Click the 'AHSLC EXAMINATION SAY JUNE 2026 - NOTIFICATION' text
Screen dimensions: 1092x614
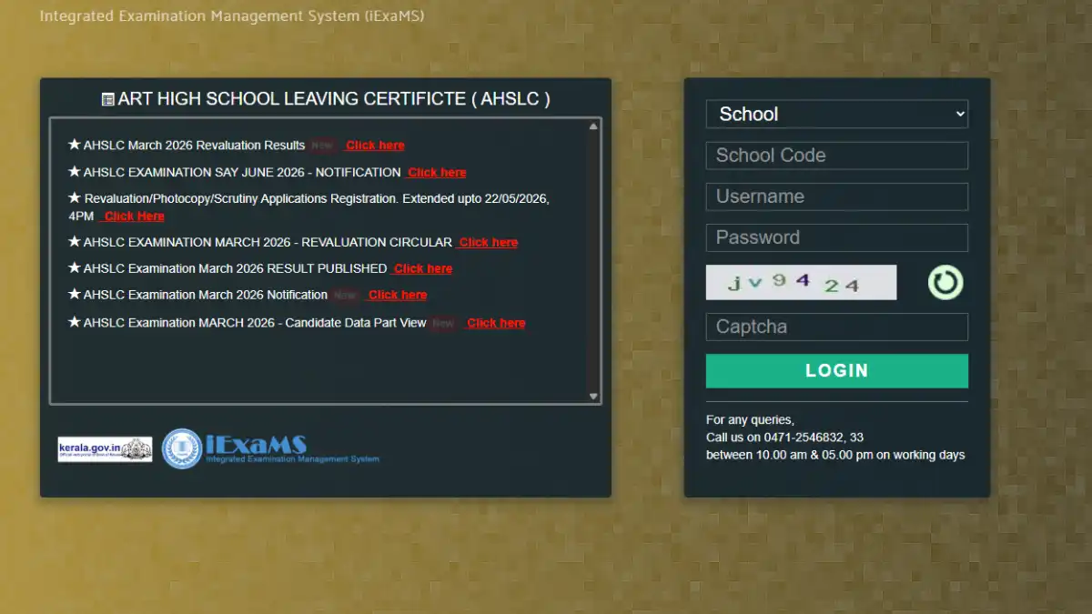242,173
